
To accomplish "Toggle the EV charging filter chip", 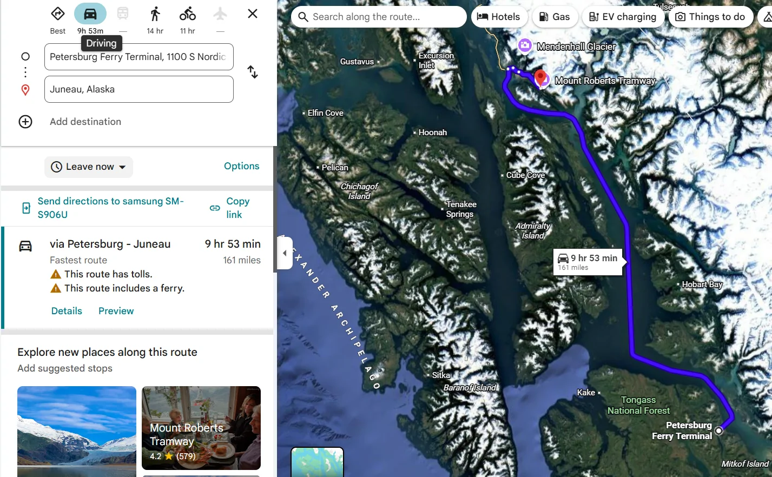I will (623, 17).
